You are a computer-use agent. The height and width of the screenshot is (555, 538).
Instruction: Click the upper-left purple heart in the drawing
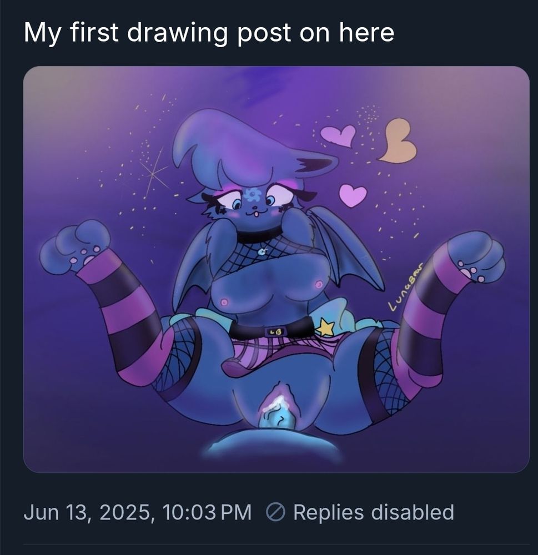click(338, 135)
